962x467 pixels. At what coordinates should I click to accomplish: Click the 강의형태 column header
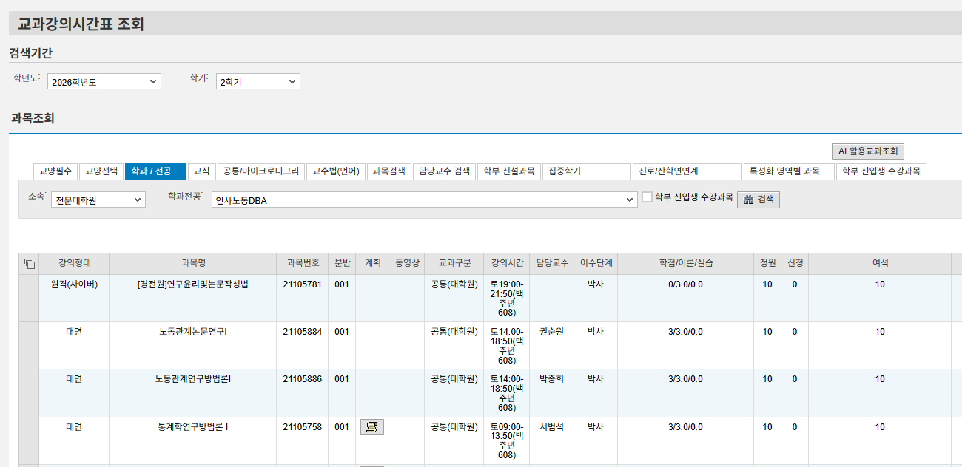coord(74,263)
